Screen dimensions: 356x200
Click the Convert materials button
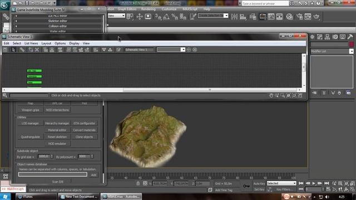84,130
